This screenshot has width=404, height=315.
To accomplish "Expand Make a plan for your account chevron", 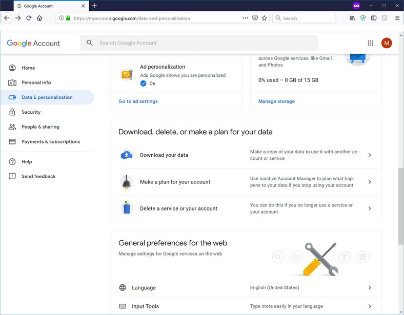I will (x=370, y=182).
